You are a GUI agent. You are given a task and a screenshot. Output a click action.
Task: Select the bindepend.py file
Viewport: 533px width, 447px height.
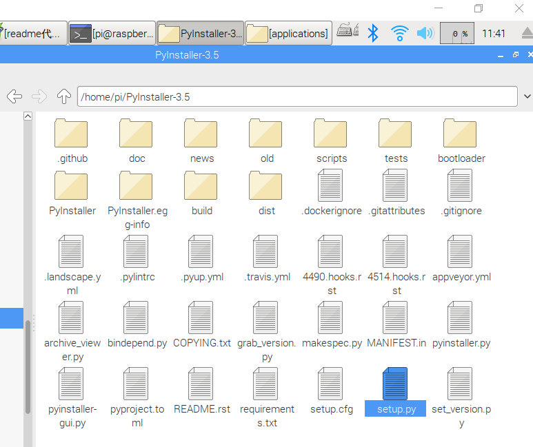tap(136, 325)
